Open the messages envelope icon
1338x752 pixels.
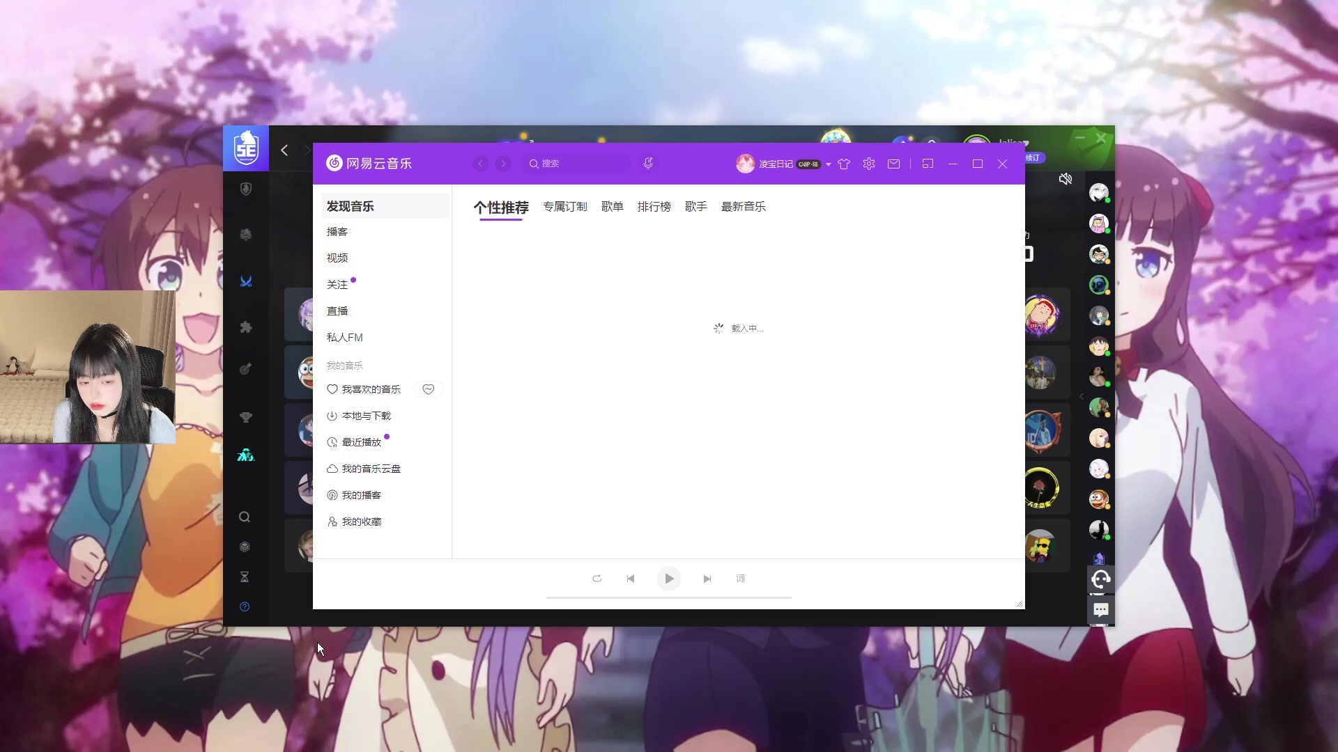click(893, 164)
